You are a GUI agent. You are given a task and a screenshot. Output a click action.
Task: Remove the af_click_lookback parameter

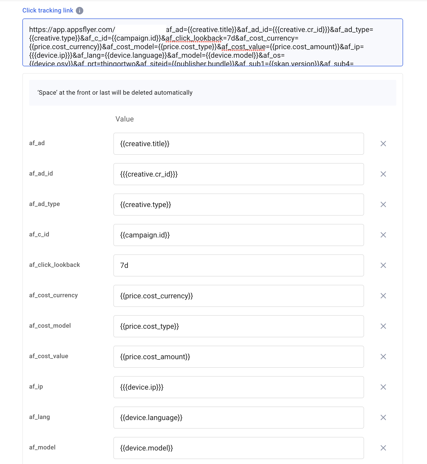tap(383, 265)
